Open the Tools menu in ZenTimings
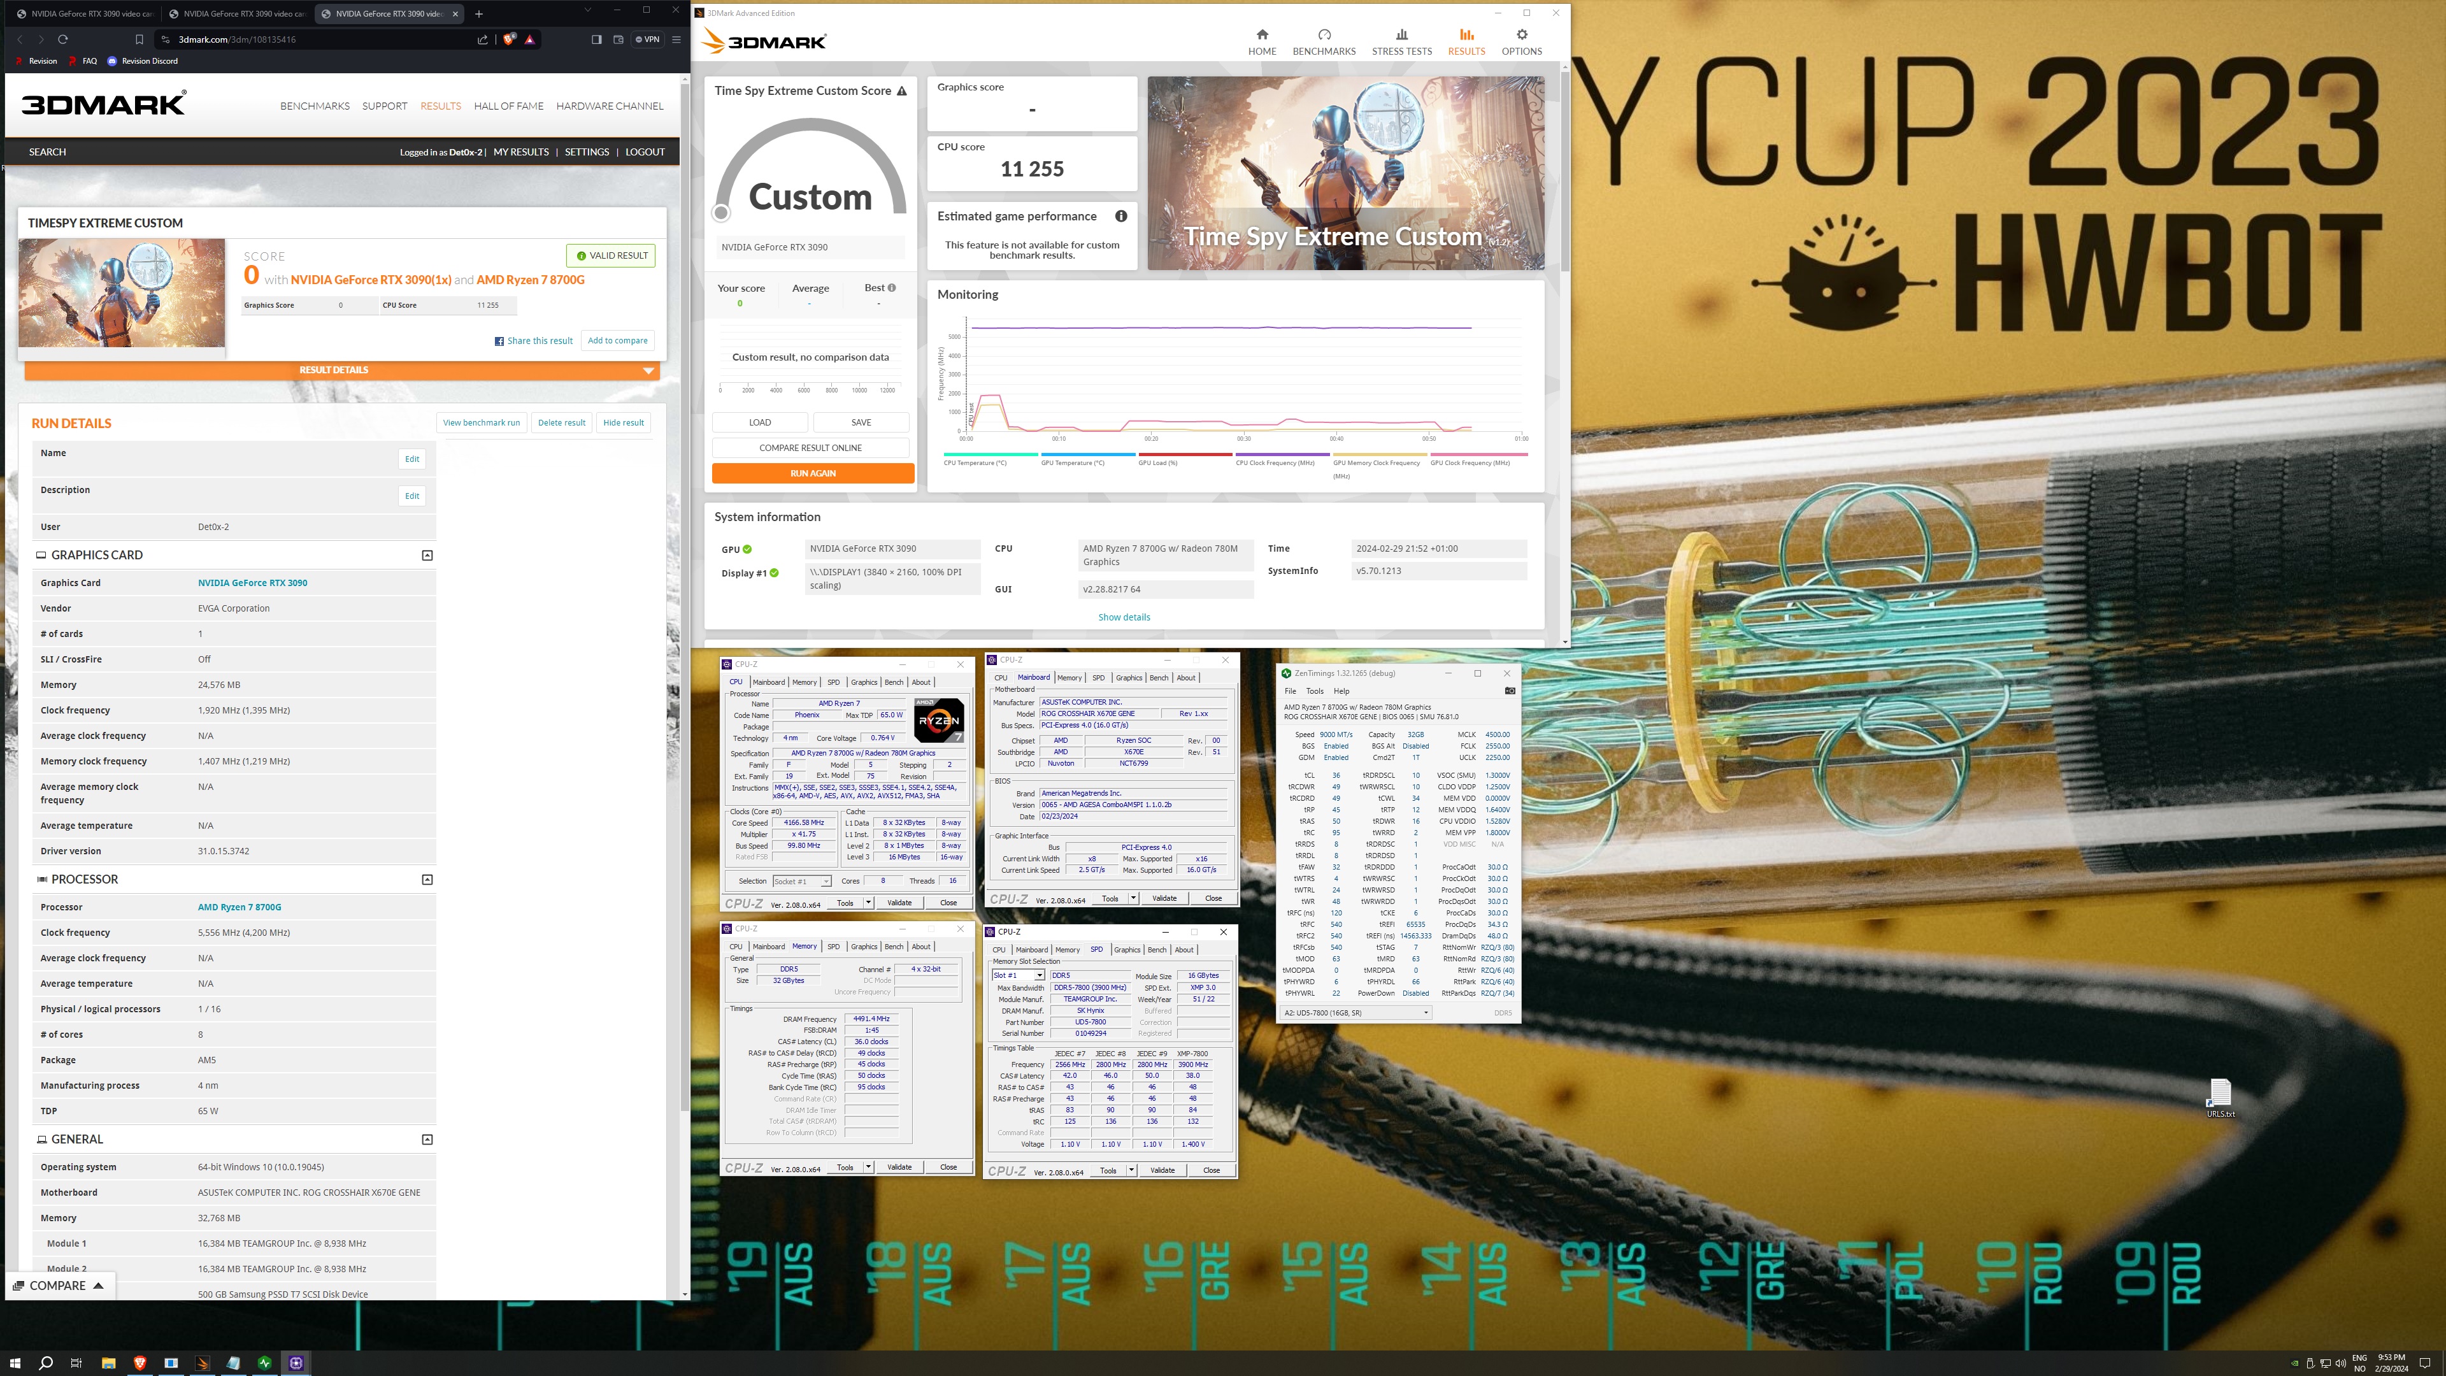2446x1376 pixels. coord(1314,691)
